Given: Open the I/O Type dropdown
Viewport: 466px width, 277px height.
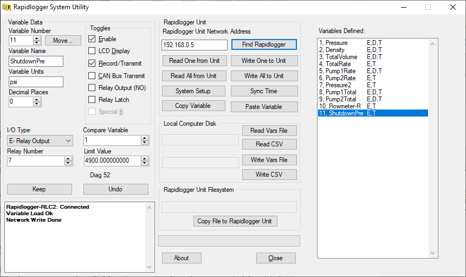Looking at the screenshot, I should (40, 141).
